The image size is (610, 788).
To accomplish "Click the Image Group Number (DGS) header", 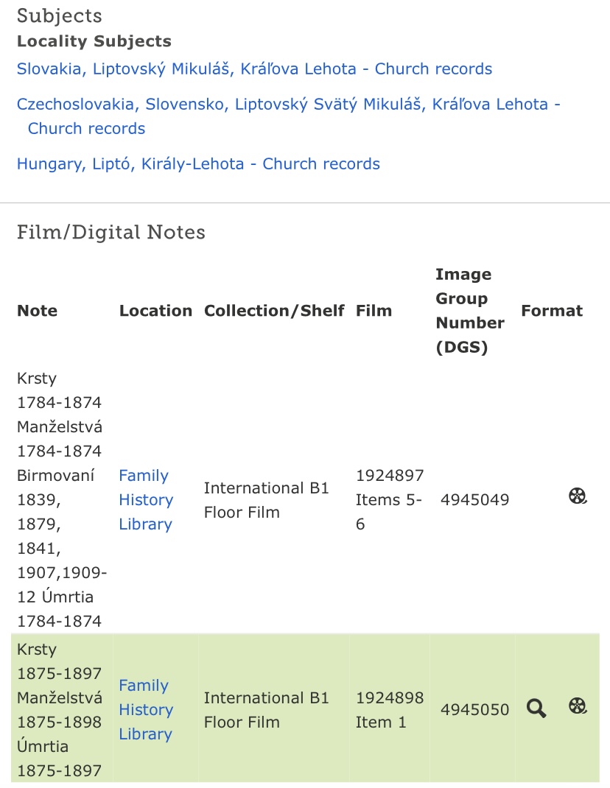I will point(470,311).
